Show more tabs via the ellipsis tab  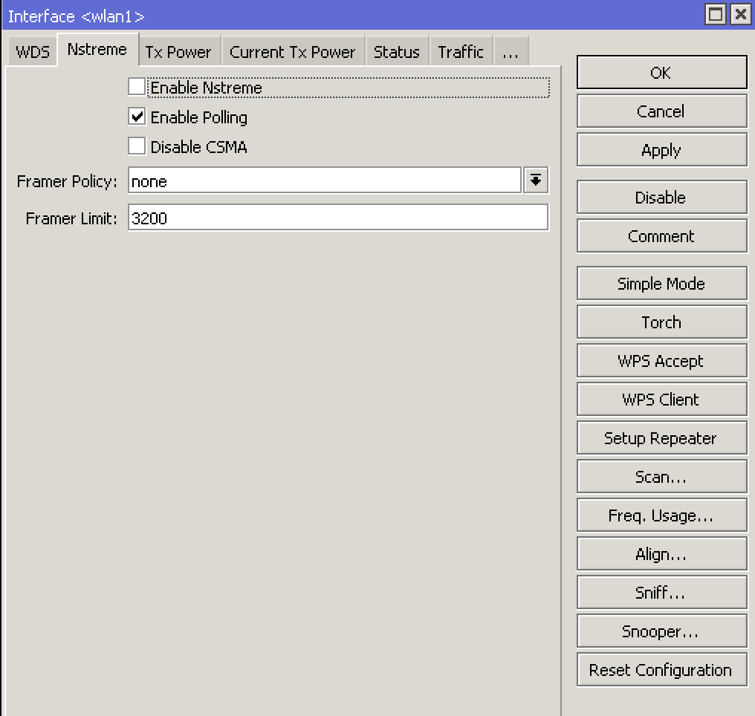511,51
